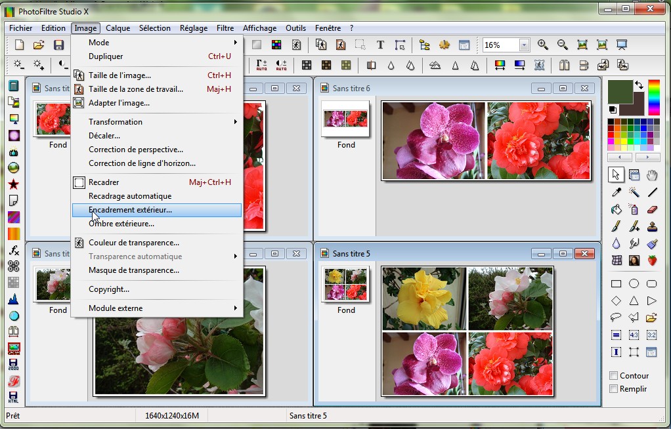Click the hue gradient adjustment icon

pos(500,65)
